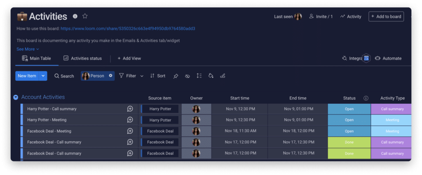Change Open status in Harry Potter - Call summary row
Image resolution: width=422 pixels, height=175 pixels.
click(349, 109)
